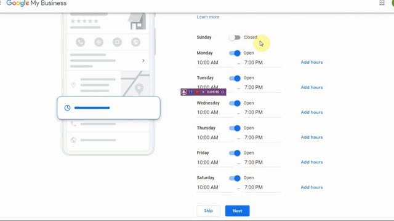Toggle Thursday open switch

pyautogui.click(x=235, y=128)
